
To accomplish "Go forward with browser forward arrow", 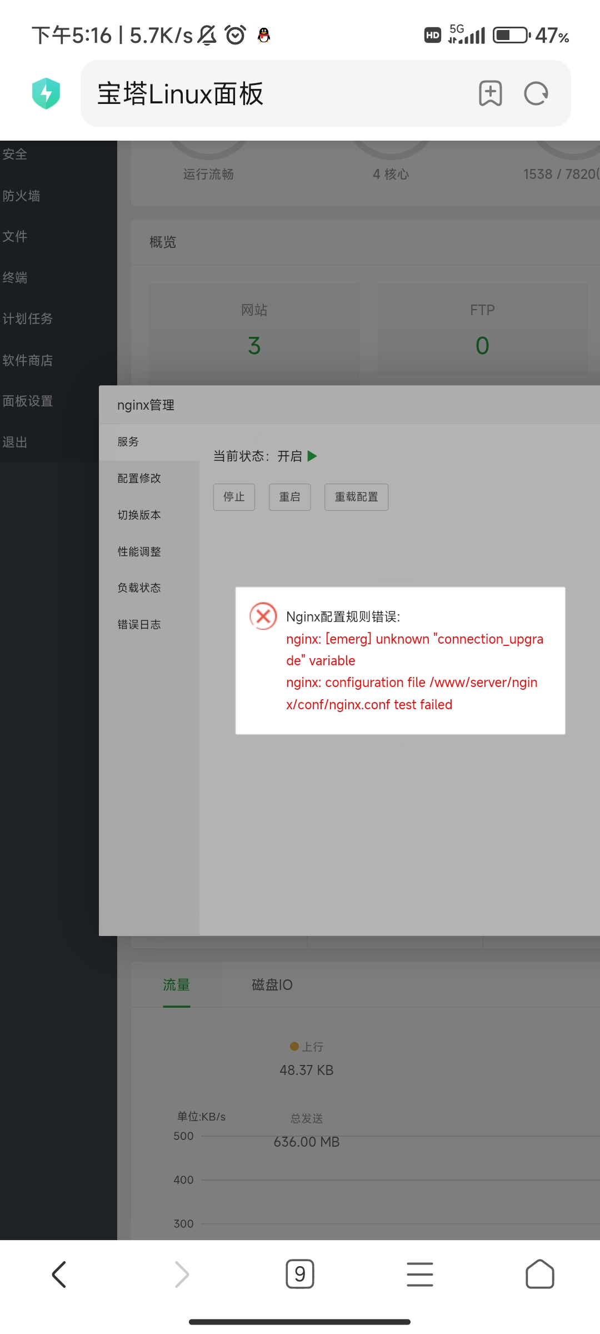I will coord(182,1274).
